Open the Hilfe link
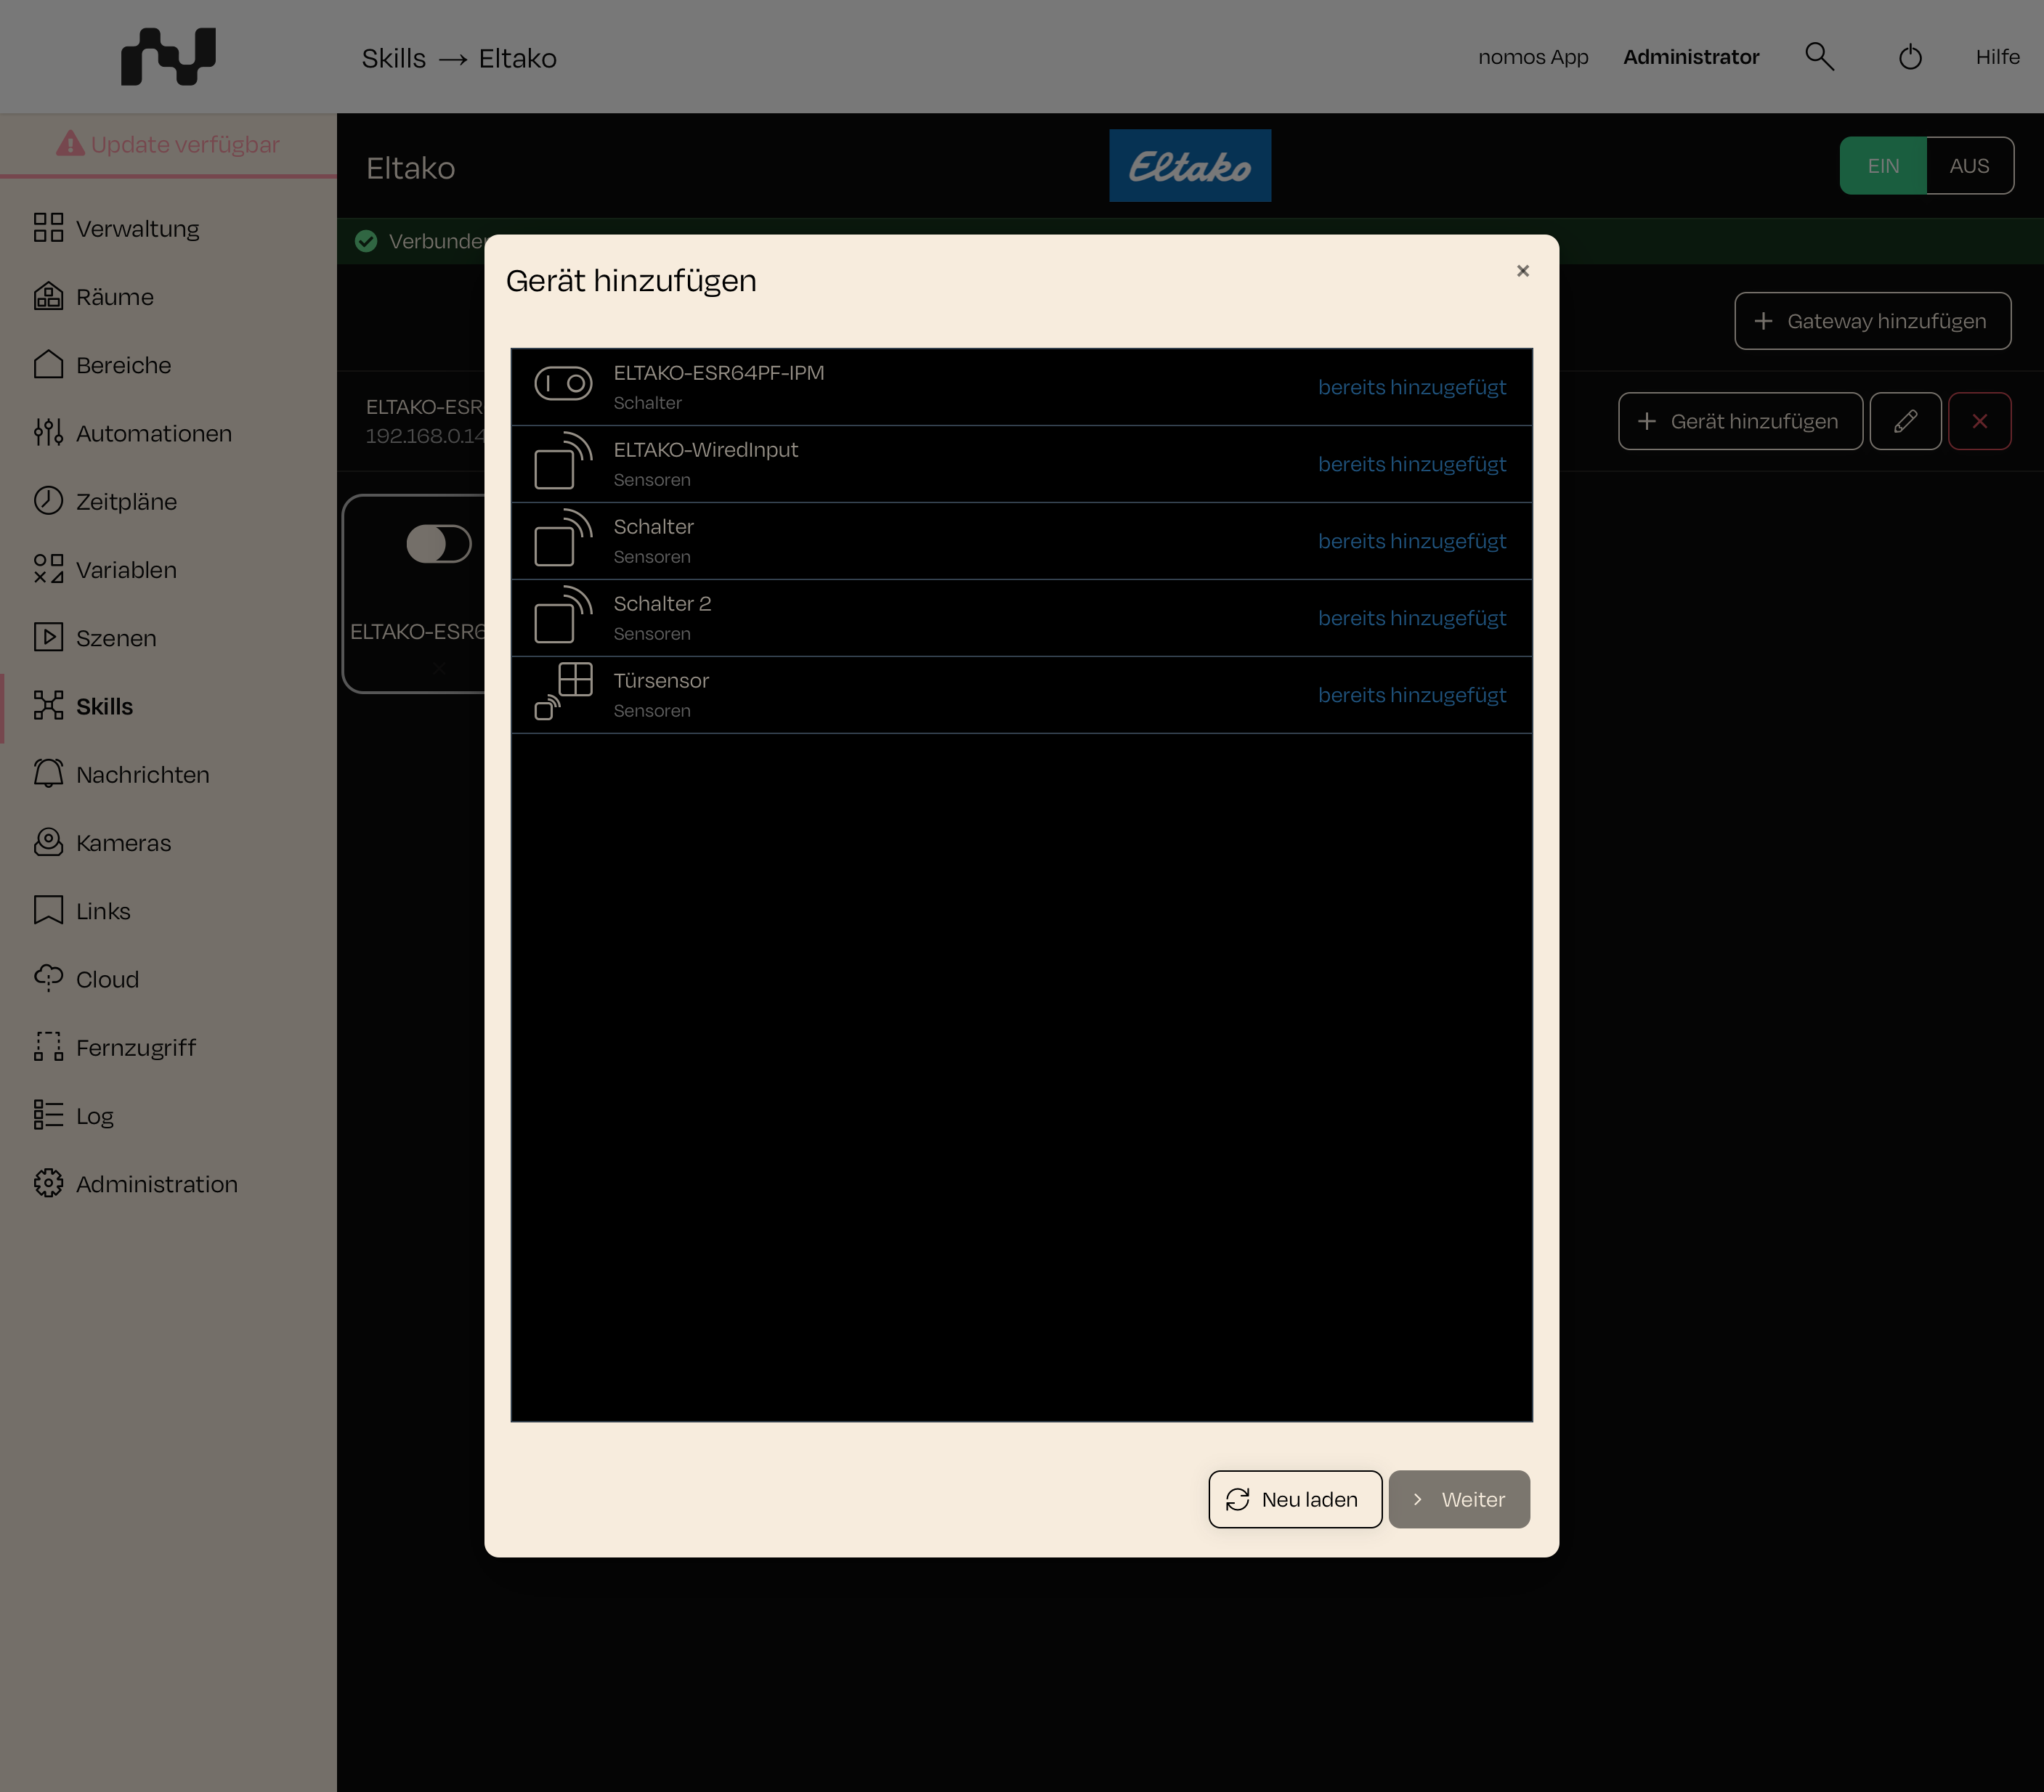2044x1792 pixels. [x=1997, y=57]
